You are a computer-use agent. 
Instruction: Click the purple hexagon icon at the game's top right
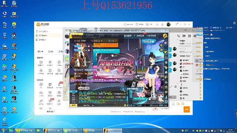point(166,43)
